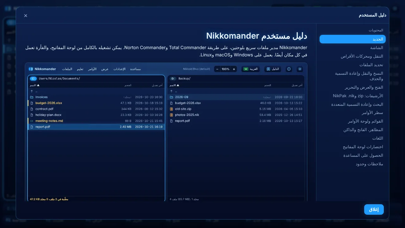The height and width of the screenshot is (228, 405).
Task: Select سطر الأوامر in the contents list
Action: tap(352, 113)
